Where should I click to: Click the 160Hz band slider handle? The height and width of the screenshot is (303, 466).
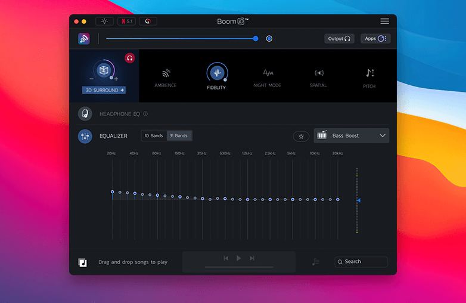180,197
